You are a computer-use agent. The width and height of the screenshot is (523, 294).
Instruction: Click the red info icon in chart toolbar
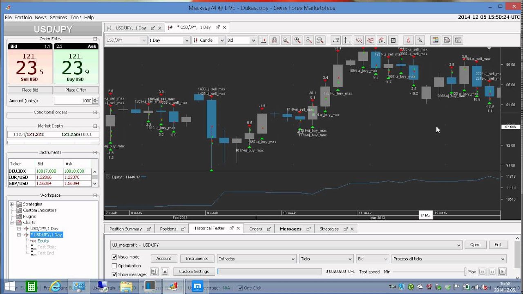pos(408,40)
